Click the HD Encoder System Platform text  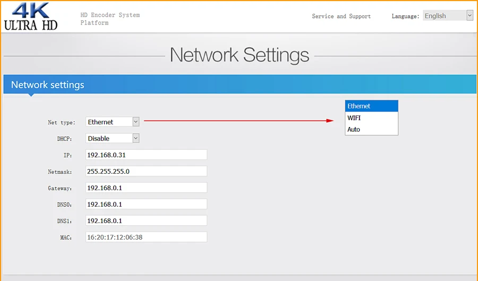pyautogui.click(x=110, y=19)
